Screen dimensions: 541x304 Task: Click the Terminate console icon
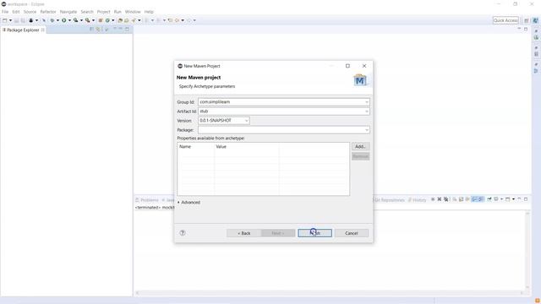pyautogui.click(x=433, y=199)
